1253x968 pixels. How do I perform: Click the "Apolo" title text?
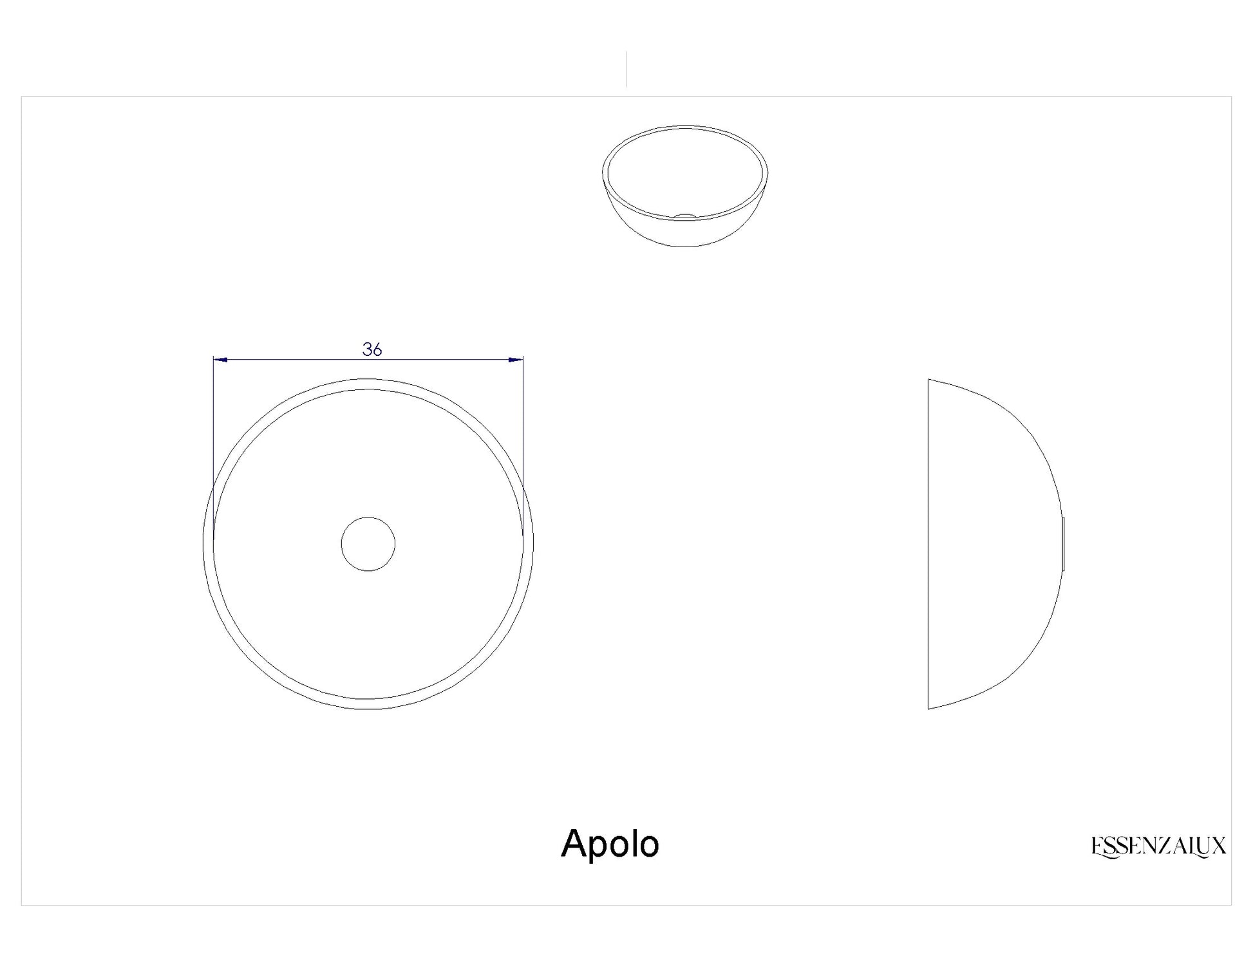tap(610, 843)
